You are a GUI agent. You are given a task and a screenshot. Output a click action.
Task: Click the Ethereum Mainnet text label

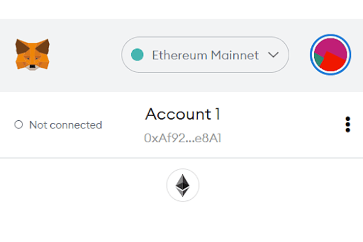coord(205,55)
